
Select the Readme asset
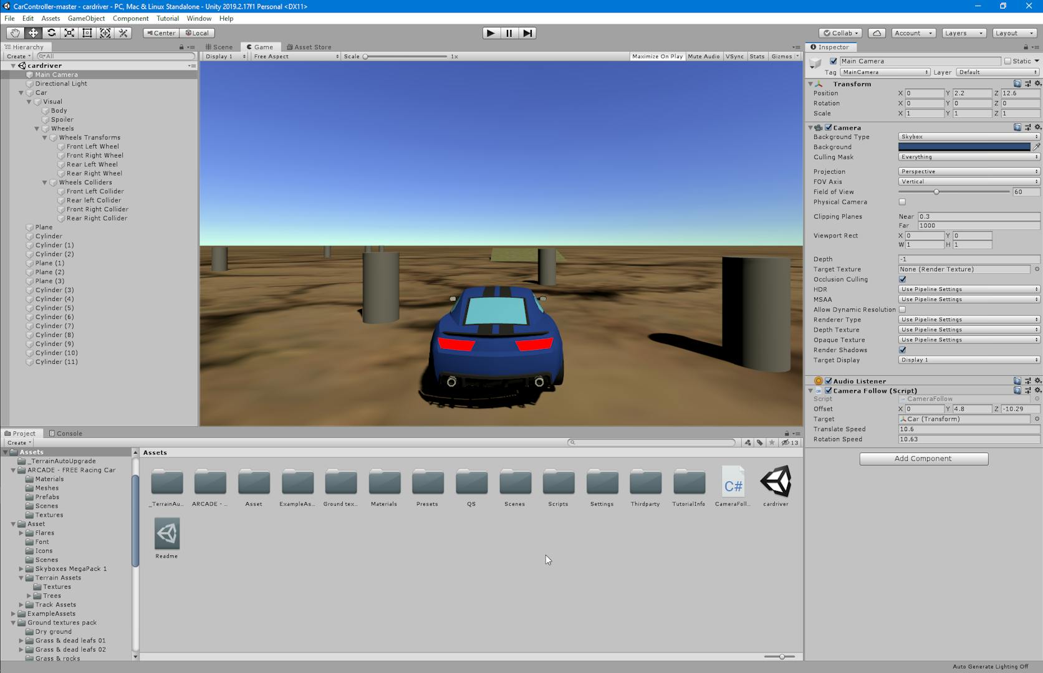(x=166, y=538)
